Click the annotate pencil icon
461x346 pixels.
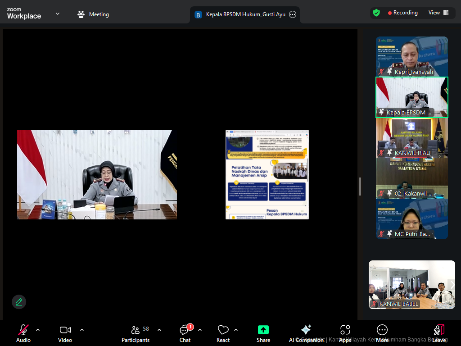point(19,302)
